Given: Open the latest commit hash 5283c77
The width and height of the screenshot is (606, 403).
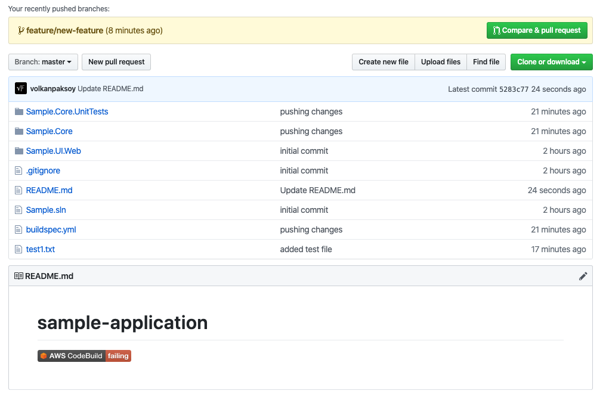Looking at the screenshot, I should tap(514, 89).
